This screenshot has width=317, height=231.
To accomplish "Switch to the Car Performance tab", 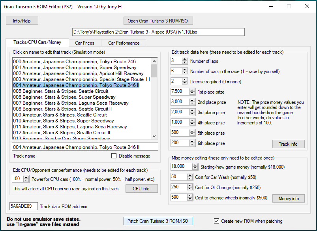I will click(x=124, y=43).
